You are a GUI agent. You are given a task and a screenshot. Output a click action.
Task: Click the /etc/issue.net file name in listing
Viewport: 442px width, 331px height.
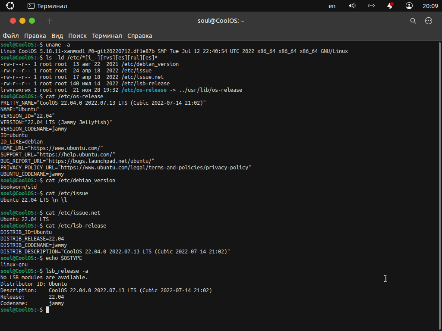point(142,77)
